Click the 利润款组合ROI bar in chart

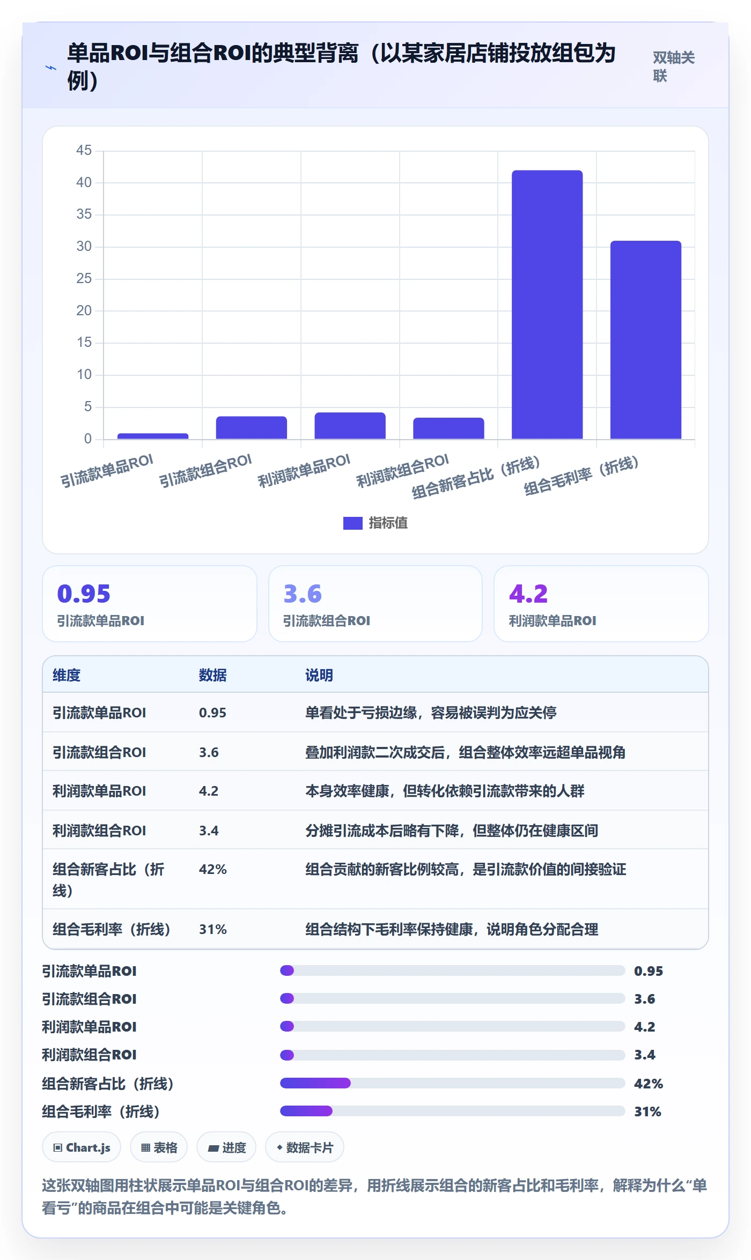pos(448,428)
